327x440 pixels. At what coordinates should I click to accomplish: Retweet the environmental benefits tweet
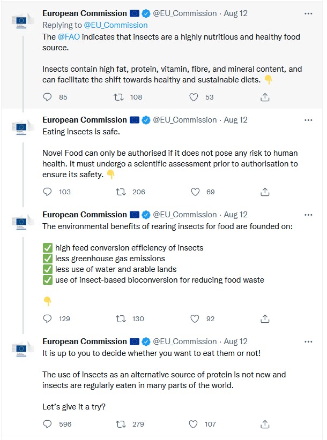121,319
